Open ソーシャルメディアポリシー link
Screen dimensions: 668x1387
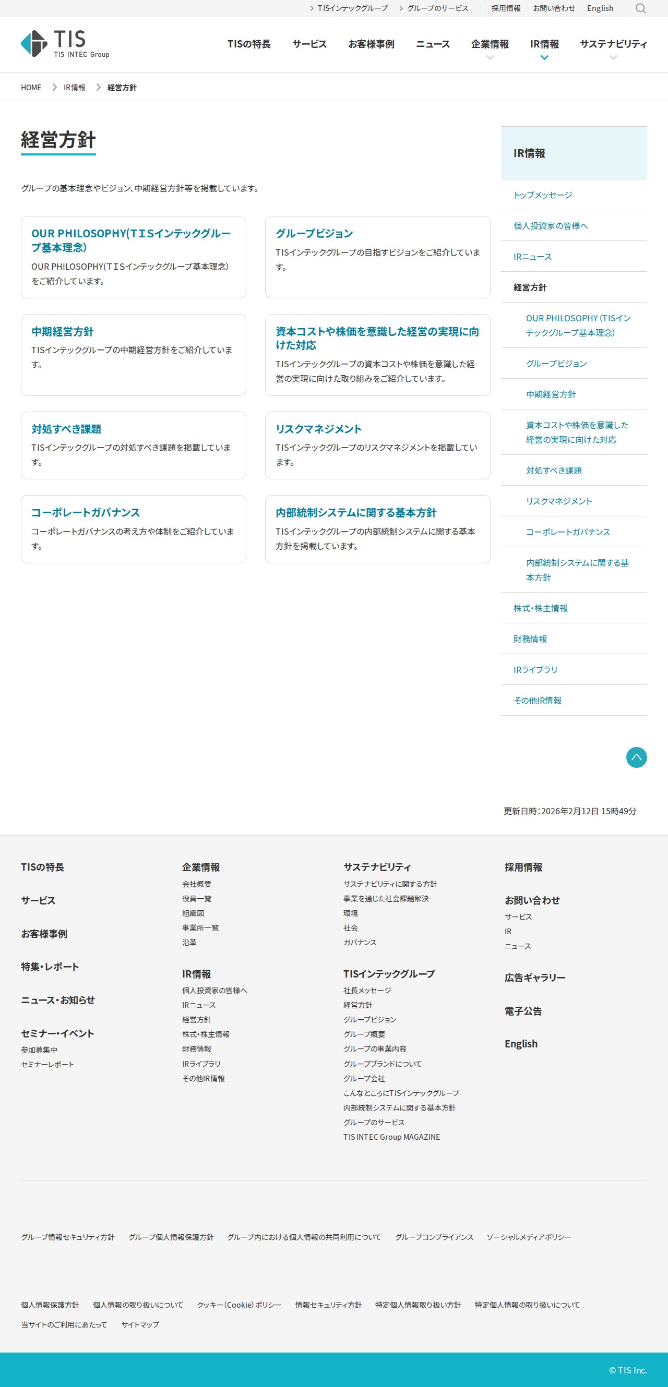coord(529,1237)
